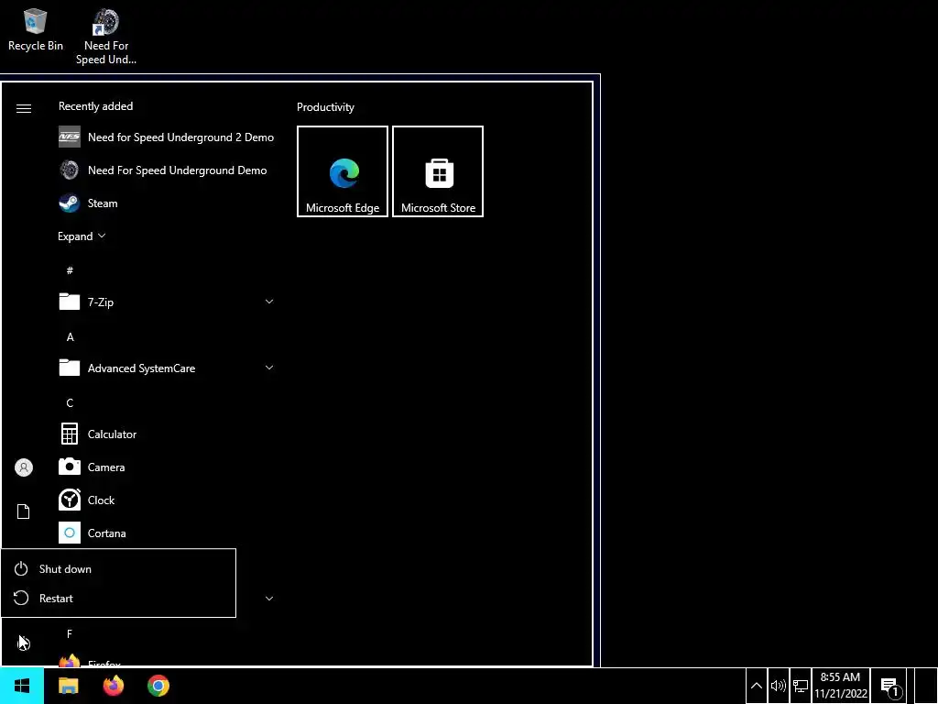Expand the Recently added list
Image resolution: width=938 pixels, height=704 pixels.
tap(82, 236)
